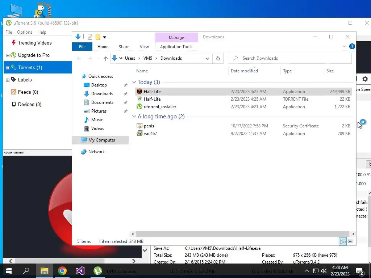Select the security certificate file icon
Image resolution: width=371 pixels, height=278 pixels.
tap(139, 126)
